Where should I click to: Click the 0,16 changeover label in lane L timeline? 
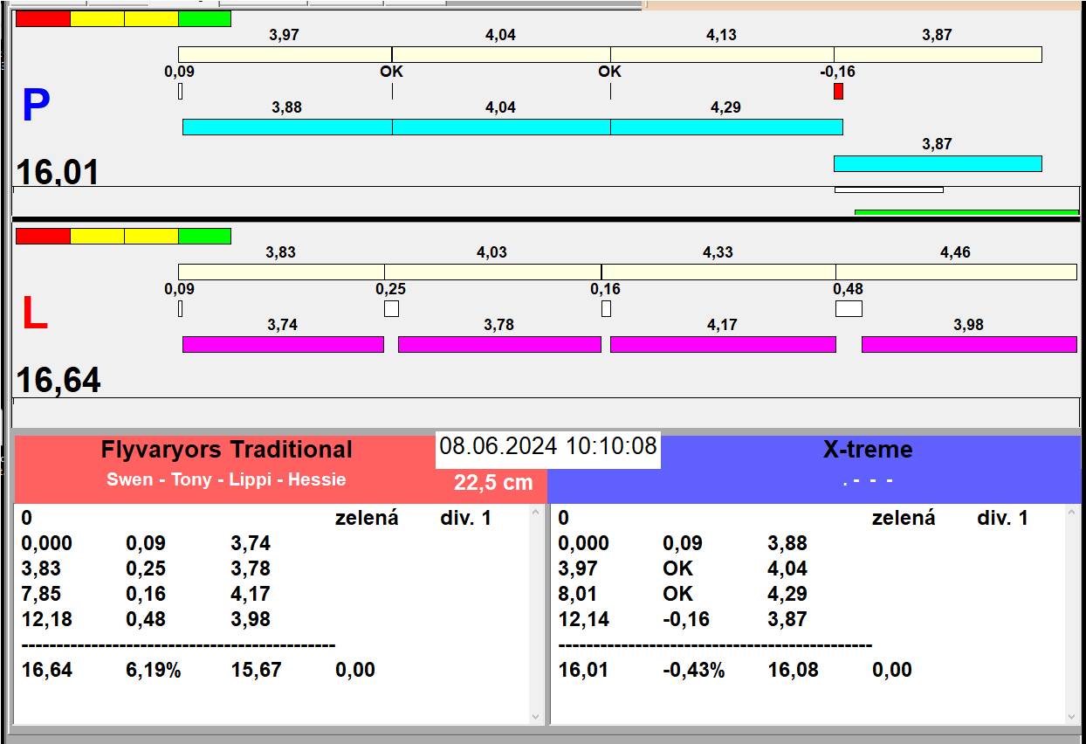(605, 289)
